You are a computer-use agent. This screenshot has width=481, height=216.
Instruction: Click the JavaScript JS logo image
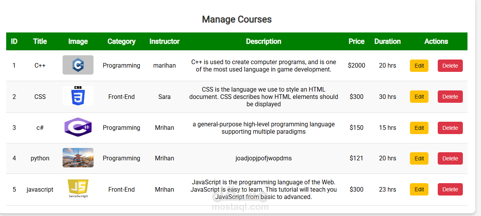click(x=78, y=189)
